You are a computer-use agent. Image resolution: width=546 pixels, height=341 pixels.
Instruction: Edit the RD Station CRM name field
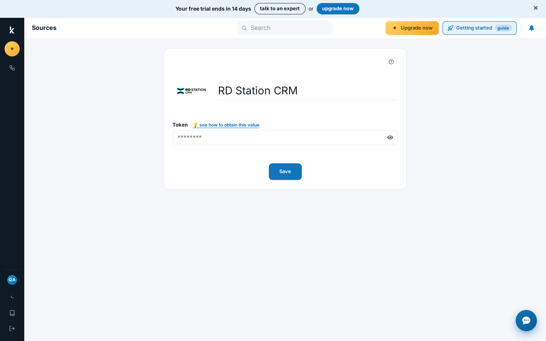point(308,91)
